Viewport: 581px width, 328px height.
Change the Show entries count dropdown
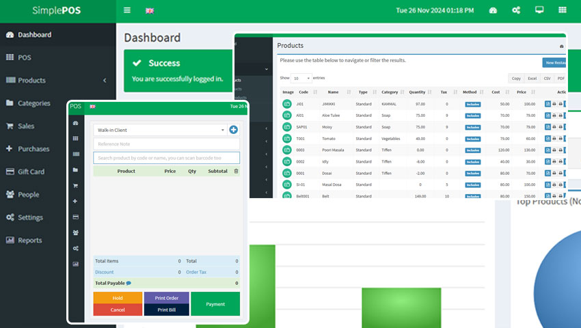coord(301,79)
